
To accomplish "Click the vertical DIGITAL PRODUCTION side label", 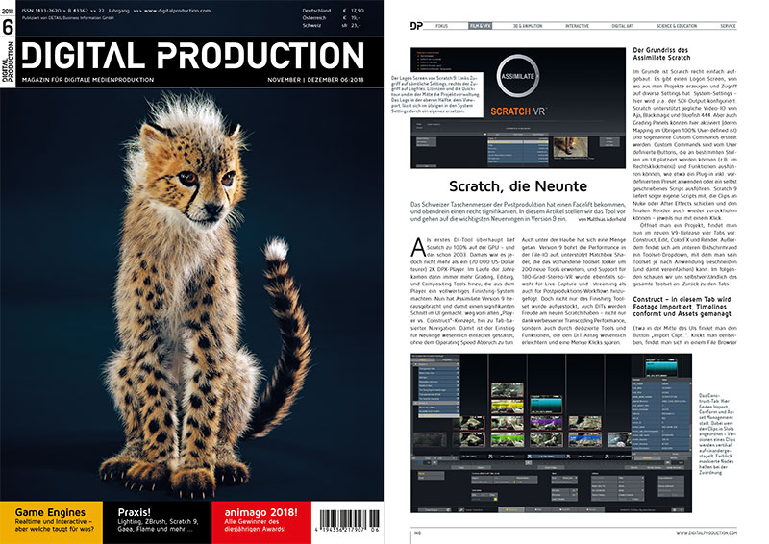I will click(x=8, y=62).
